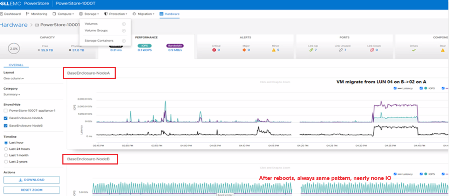This screenshot has width=449, height=196.
Task: Click the red Critical alerts icon
Action: point(214,50)
